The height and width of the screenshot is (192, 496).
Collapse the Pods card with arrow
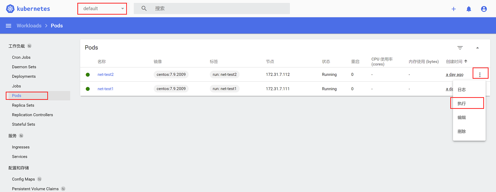[477, 48]
